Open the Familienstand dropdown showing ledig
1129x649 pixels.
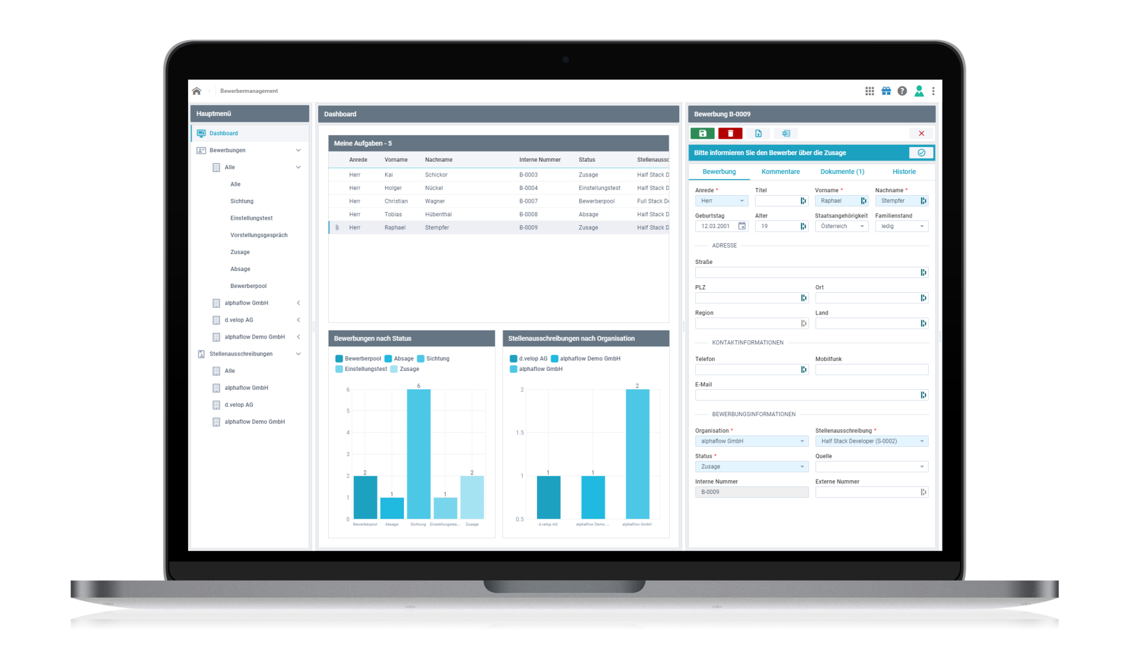click(x=921, y=226)
